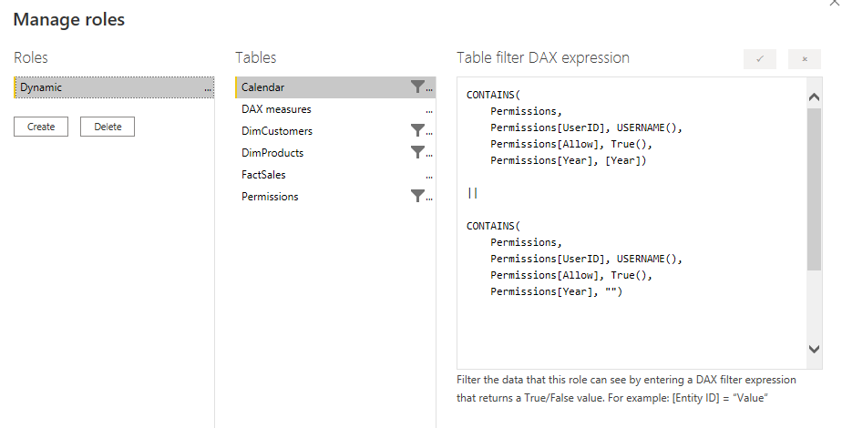This screenshot has height=428, width=842.
Task: Select the Permissions table
Action: [335, 197]
